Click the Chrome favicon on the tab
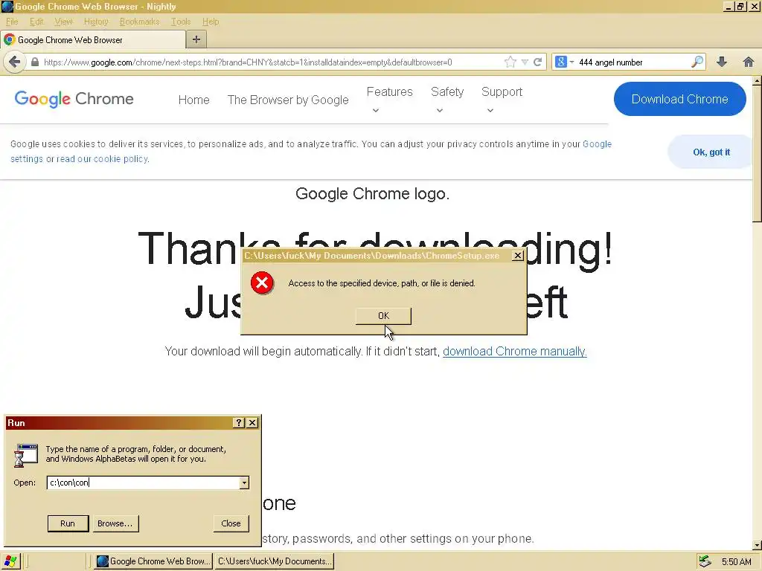 (9, 40)
